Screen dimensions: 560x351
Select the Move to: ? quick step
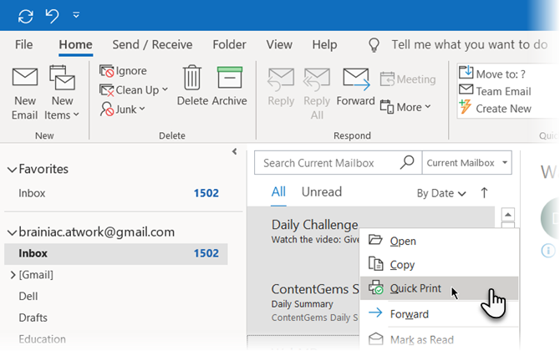coord(492,74)
